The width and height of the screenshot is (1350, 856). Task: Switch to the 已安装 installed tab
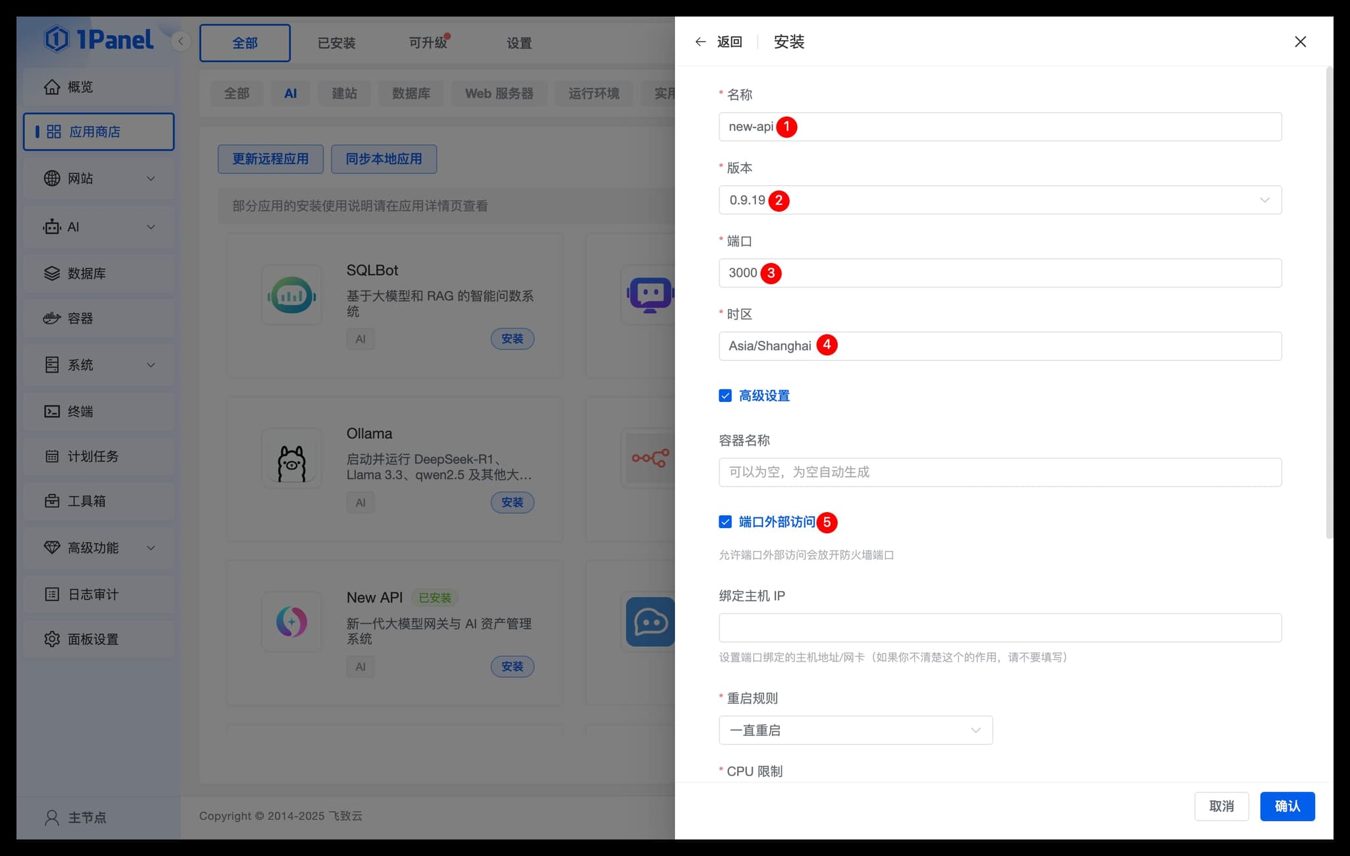pyautogui.click(x=337, y=42)
